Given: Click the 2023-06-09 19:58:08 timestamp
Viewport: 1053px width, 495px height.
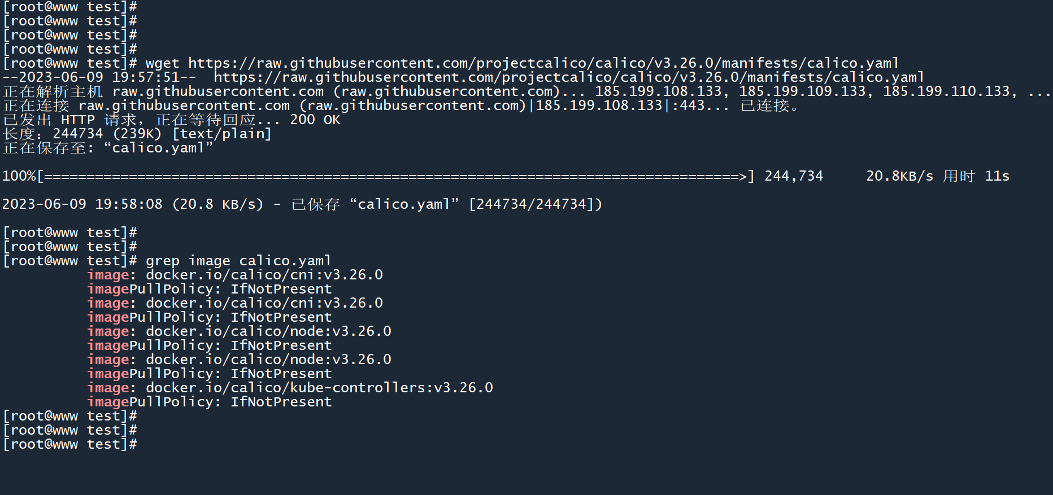Looking at the screenshot, I should [82, 204].
